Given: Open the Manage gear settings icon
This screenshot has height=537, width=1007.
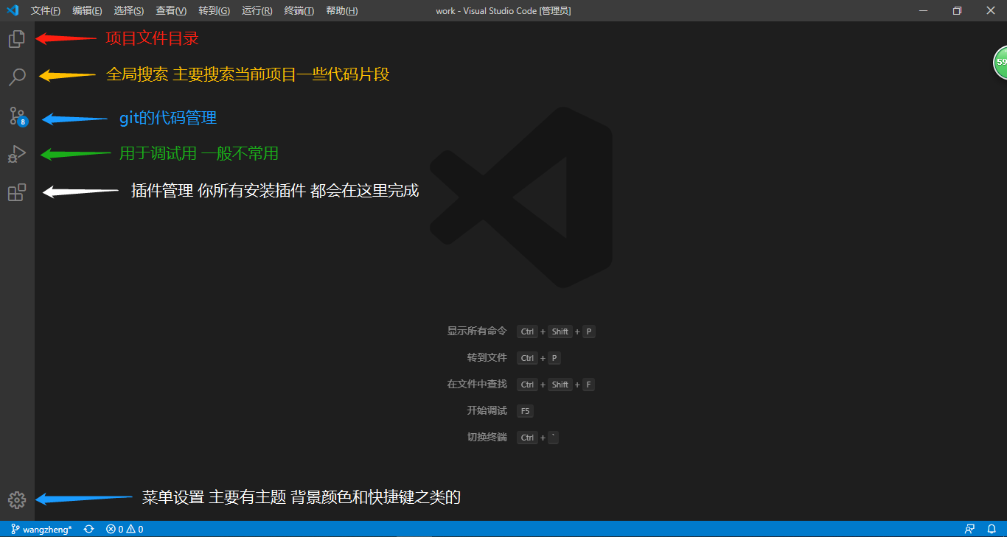Looking at the screenshot, I should [16, 500].
